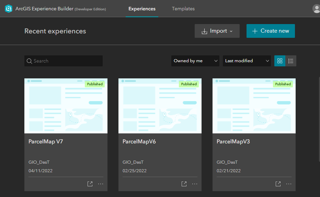
Task: Select the ParcelMapV6 thumbnail preview
Action: pyautogui.click(x=160, y=106)
